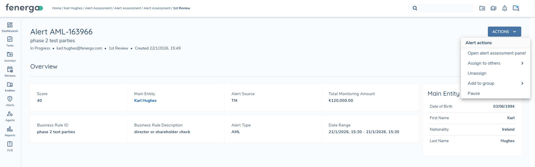Open the Agents sidebar icon

[x=10, y=114]
